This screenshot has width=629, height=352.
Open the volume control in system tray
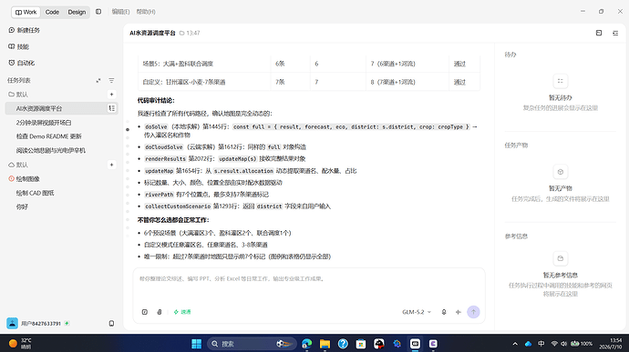point(563,344)
